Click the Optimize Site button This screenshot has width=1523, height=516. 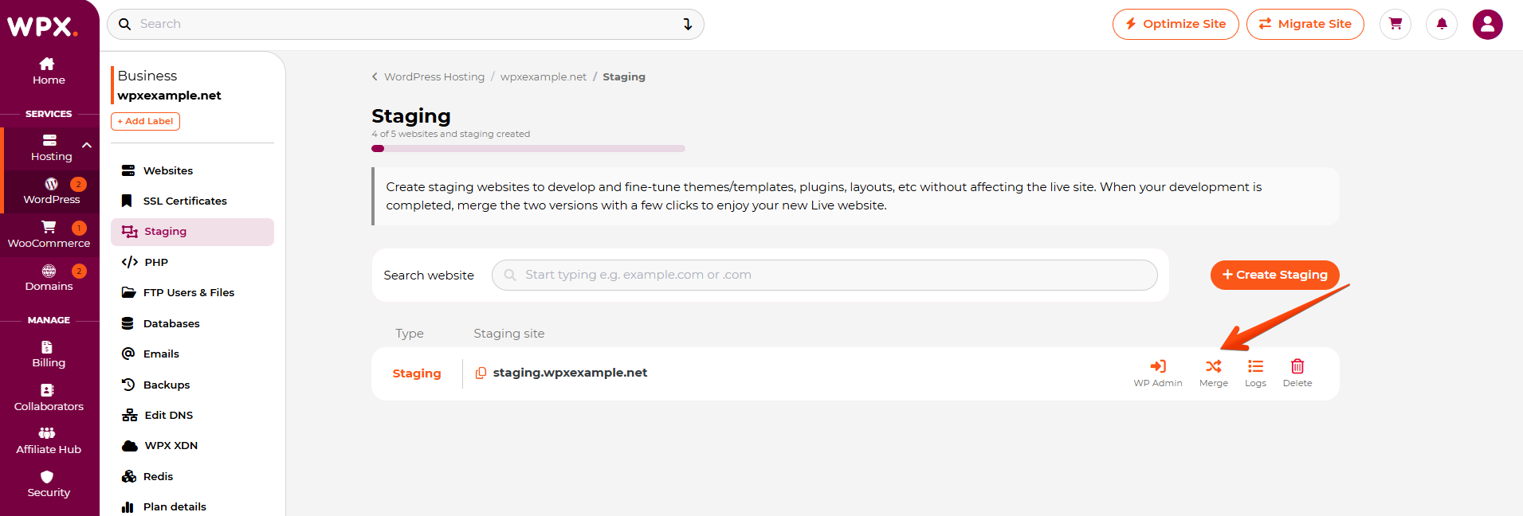pos(1175,24)
